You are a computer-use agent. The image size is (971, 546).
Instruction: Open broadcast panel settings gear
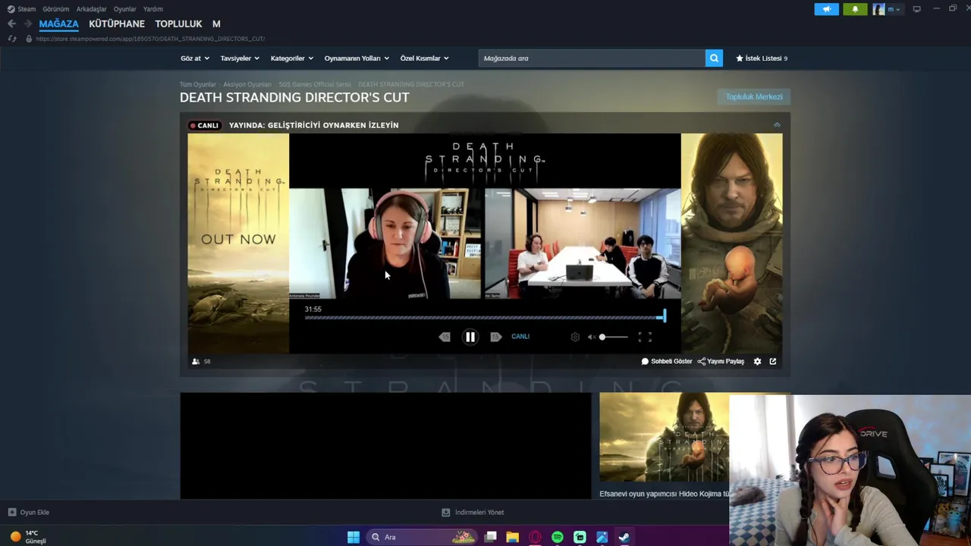(757, 362)
